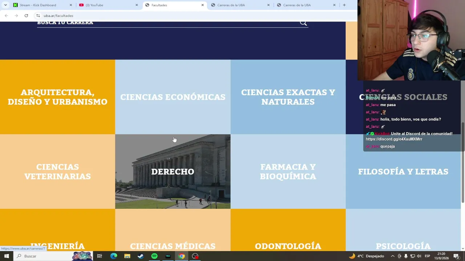
Task: Open the notification center icon
Action: 456,256
